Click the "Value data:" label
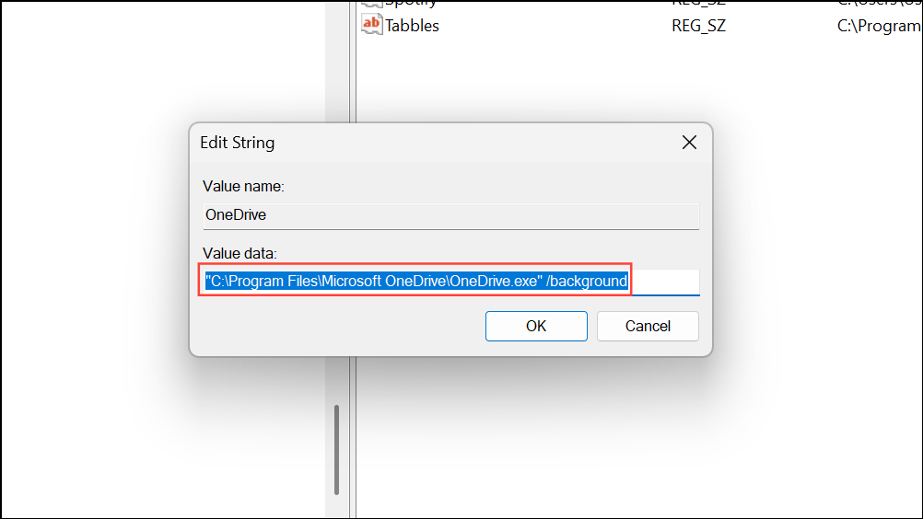 240,252
